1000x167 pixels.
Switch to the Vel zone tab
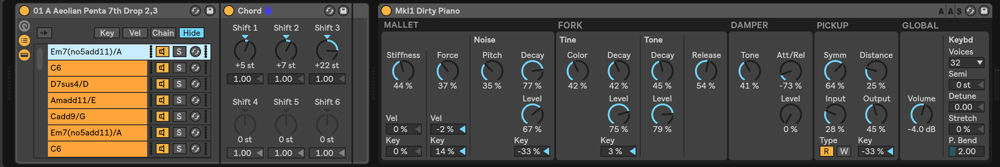click(135, 33)
